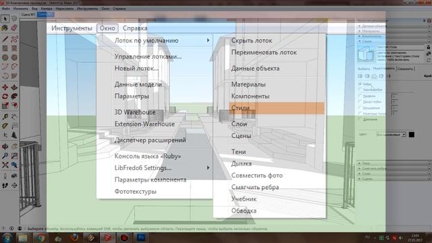Select the Freehand squiggle tool

(14, 39)
